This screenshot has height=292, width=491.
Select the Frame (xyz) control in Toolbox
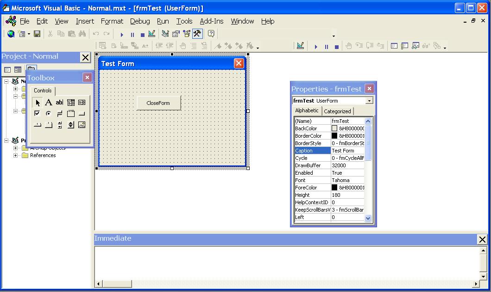(x=71, y=113)
